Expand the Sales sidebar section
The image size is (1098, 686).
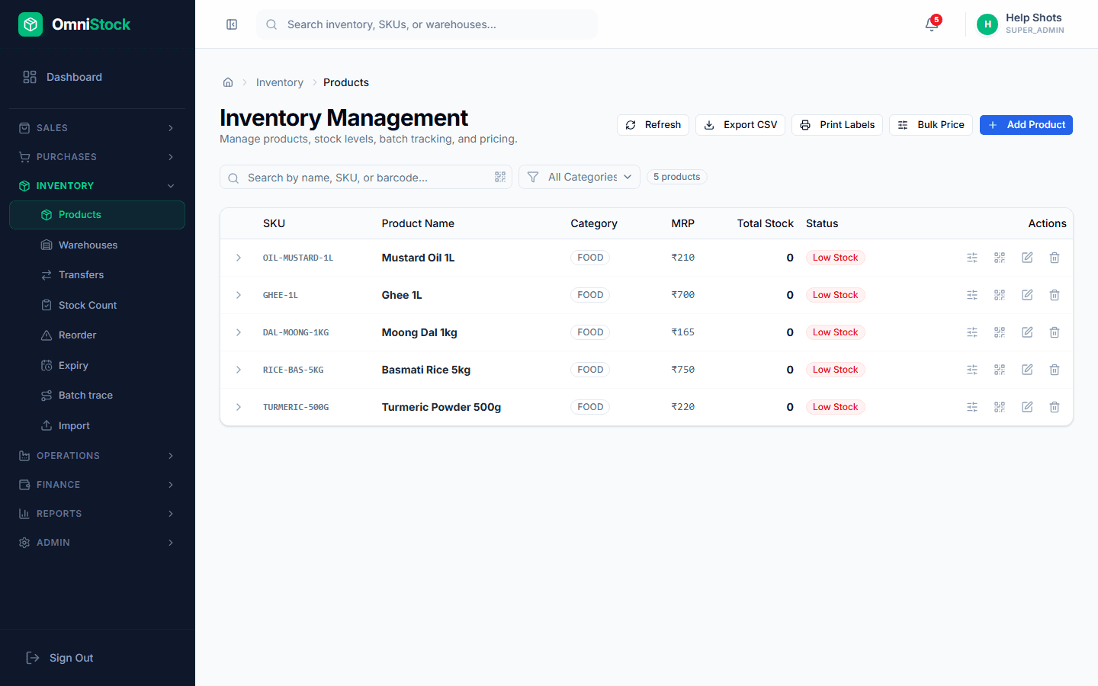point(97,128)
